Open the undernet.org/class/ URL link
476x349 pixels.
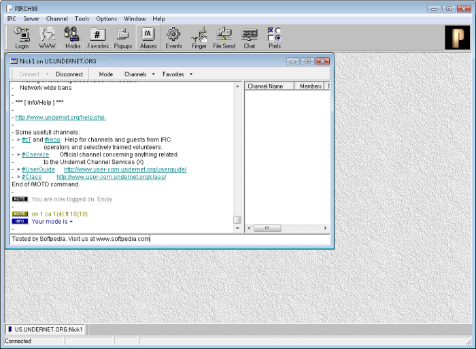pyautogui.click(x=112, y=177)
